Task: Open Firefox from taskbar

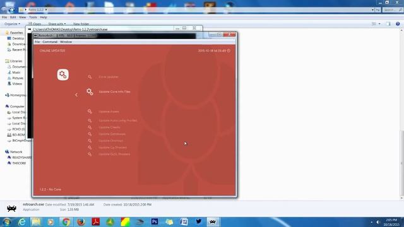Action: tap(81, 222)
